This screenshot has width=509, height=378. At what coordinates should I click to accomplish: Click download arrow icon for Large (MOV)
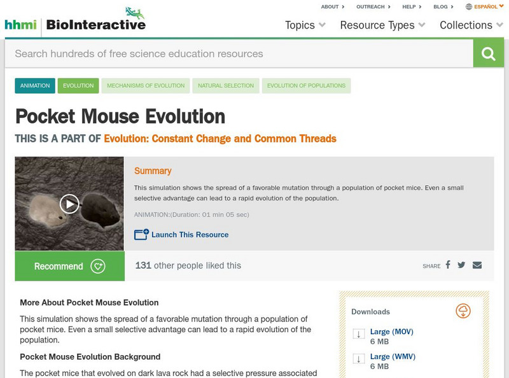(x=358, y=335)
